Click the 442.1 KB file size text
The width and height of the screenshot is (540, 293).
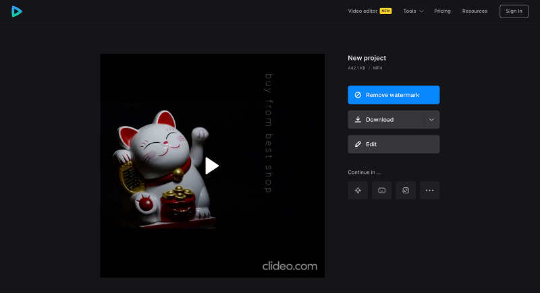pos(356,68)
